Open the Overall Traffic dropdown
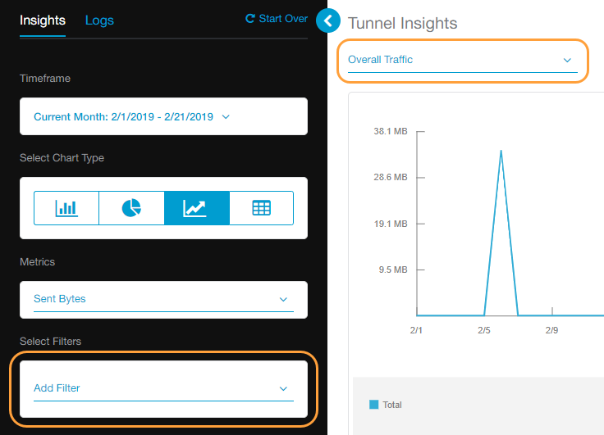604x435 pixels. point(462,60)
